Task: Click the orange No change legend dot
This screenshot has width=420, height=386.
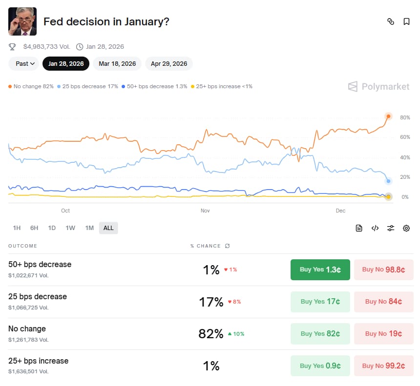Action: click(x=10, y=87)
